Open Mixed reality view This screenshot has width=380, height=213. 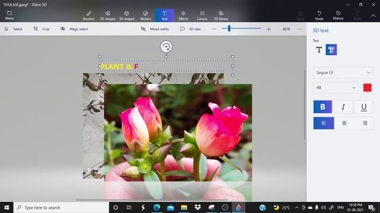pyautogui.click(x=155, y=29)
